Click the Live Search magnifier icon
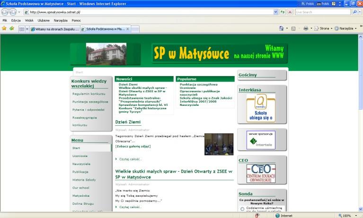Image resolution: width=363 pixels, height=218 pixels. [354, 12]
